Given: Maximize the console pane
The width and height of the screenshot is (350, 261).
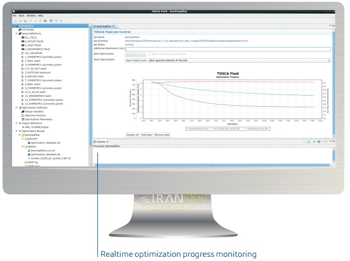Looking at the screenshot, I should point(334,142).
